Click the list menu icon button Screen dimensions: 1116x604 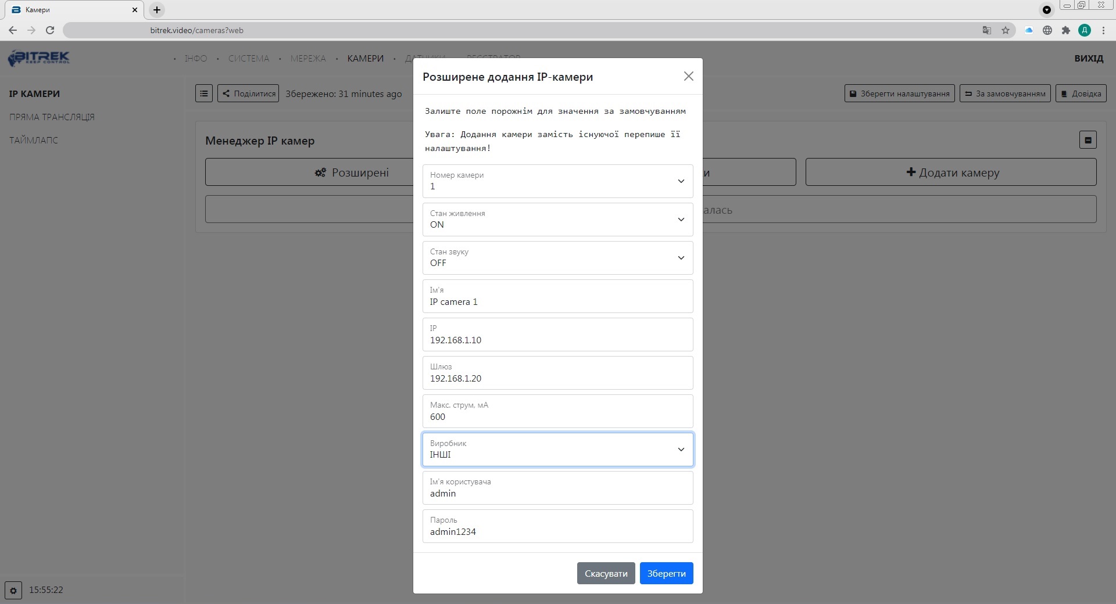204,94
